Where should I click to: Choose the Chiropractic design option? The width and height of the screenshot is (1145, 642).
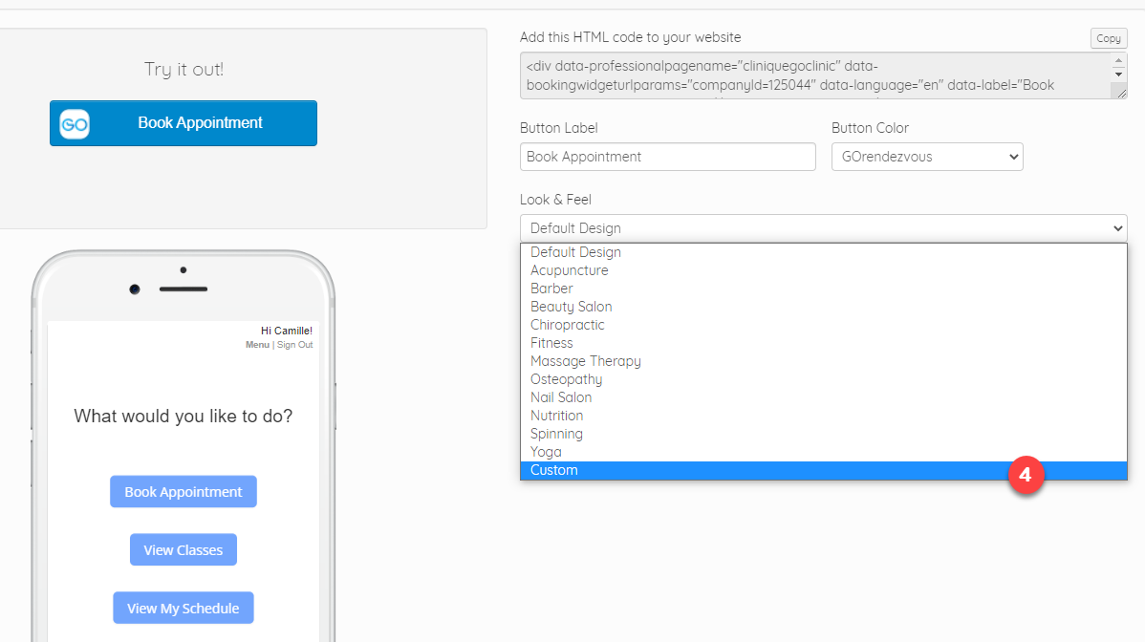(x=823, y=326)
